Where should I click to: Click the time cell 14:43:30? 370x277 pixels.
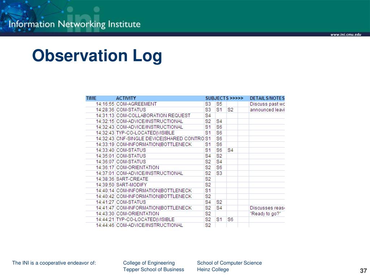click(105, 214)
